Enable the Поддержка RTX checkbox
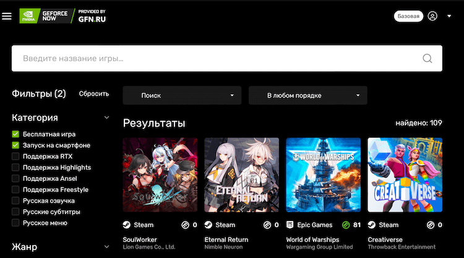The width and height of the screenshot is (464, 258). [x=15, y=156]
